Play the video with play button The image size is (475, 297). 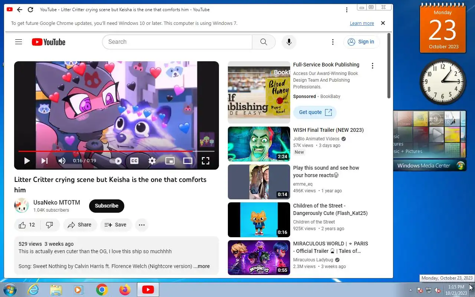tap(27, 161)
